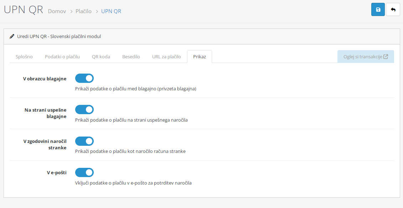The width and height of the screenshot is (403, 208).
Task: Switch to Podatki o plačilu tab
Action: click(x=62, y=57)
